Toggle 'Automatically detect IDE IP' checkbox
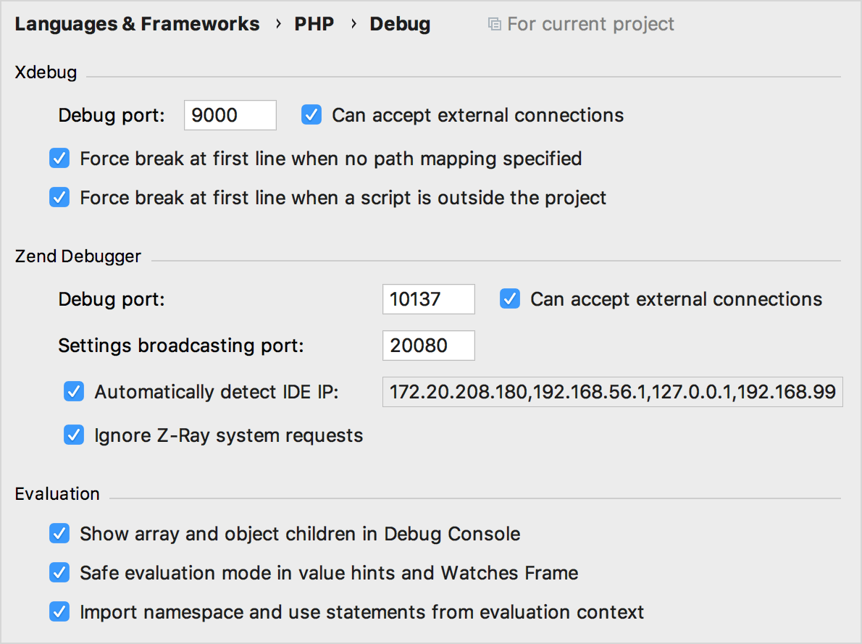The image size is (862, 644). coord(74,392)
